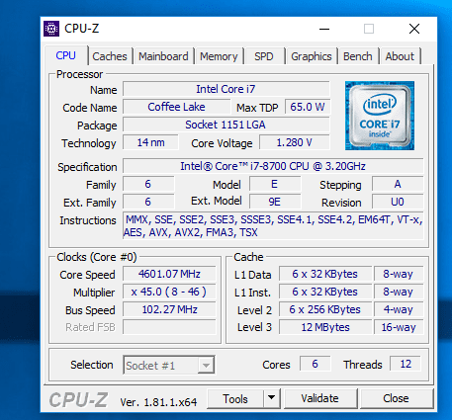Click the Model value 'E'

tap(275, 184)
